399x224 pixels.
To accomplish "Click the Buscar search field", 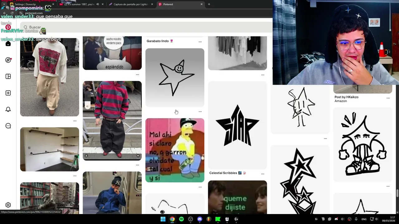I will [x=147, y=27].
